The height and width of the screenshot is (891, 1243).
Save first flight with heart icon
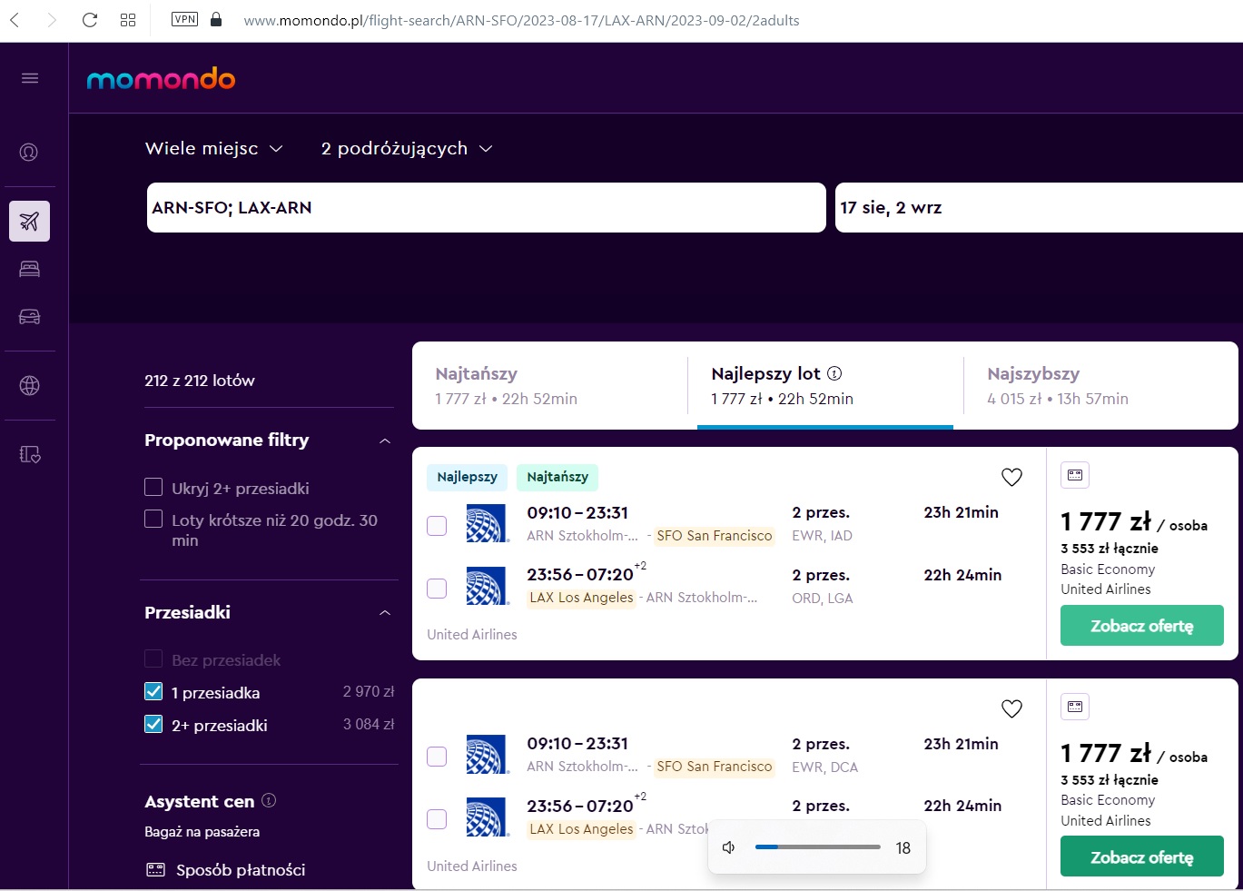click(1011, 477)
